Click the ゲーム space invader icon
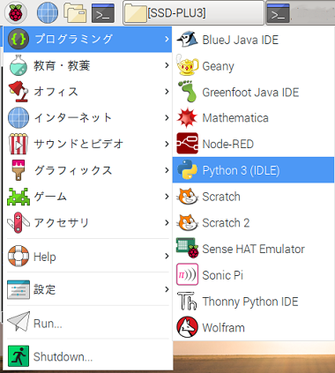Image resolution: width=335 pixels, height=373 pixels. (x=19, y=197)
